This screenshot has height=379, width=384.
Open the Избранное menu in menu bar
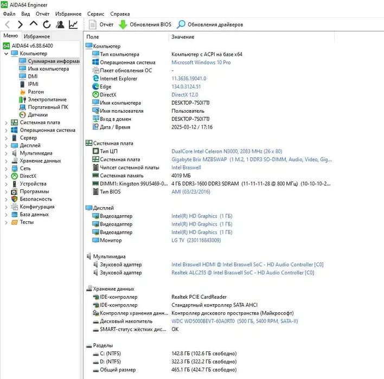(68, 14)
